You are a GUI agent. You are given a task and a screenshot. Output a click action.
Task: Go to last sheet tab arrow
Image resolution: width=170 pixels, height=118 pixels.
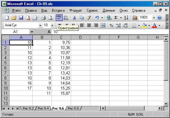[18, 108]
